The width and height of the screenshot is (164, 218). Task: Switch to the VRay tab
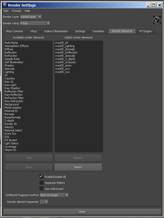pyautogui.click(x=34, y=31)
